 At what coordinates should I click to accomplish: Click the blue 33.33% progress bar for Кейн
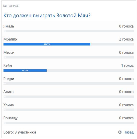pos(25,70)
